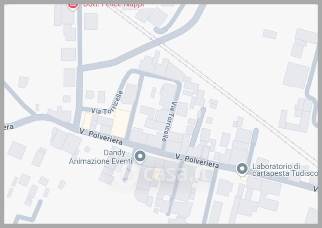Open the Dott. Felice Nappi place label
This screenshot has height=228, width=322.
[114, 6]
